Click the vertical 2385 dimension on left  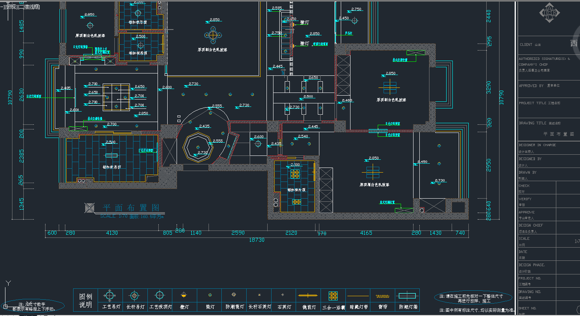(x=21, y=156)
